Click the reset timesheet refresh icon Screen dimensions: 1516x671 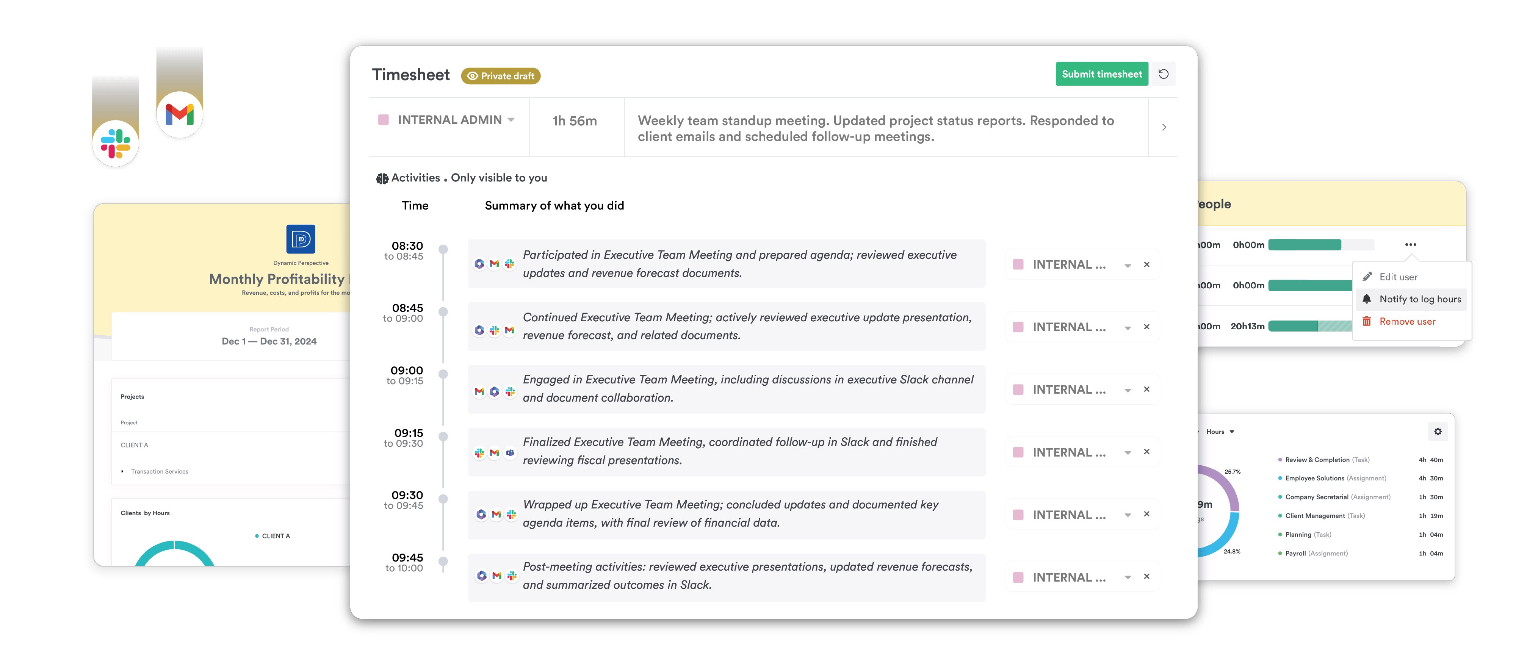coord(1163,74)
